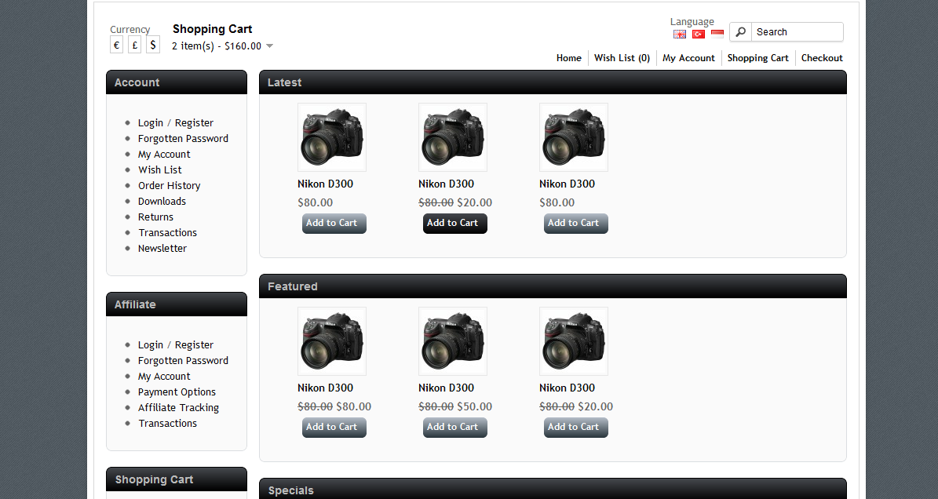Click the Latest section header
Screen dimensions: 938x499
[553, 82]
